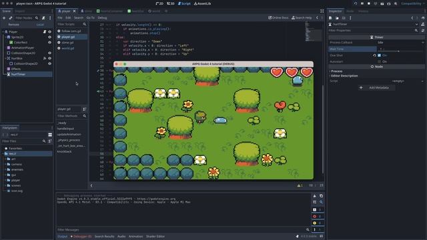Toggle the Methods list alphabetical sort
427x240 pixels.
[85, 109]
